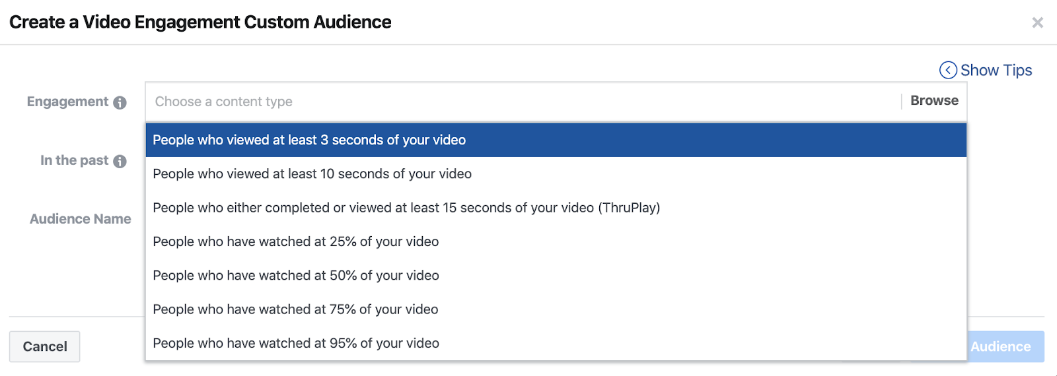
Task: Open the Browse dropdown
Action: point(933,101)
